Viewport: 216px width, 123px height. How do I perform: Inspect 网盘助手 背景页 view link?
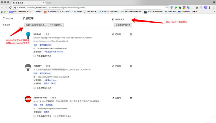tap(50, 83)
